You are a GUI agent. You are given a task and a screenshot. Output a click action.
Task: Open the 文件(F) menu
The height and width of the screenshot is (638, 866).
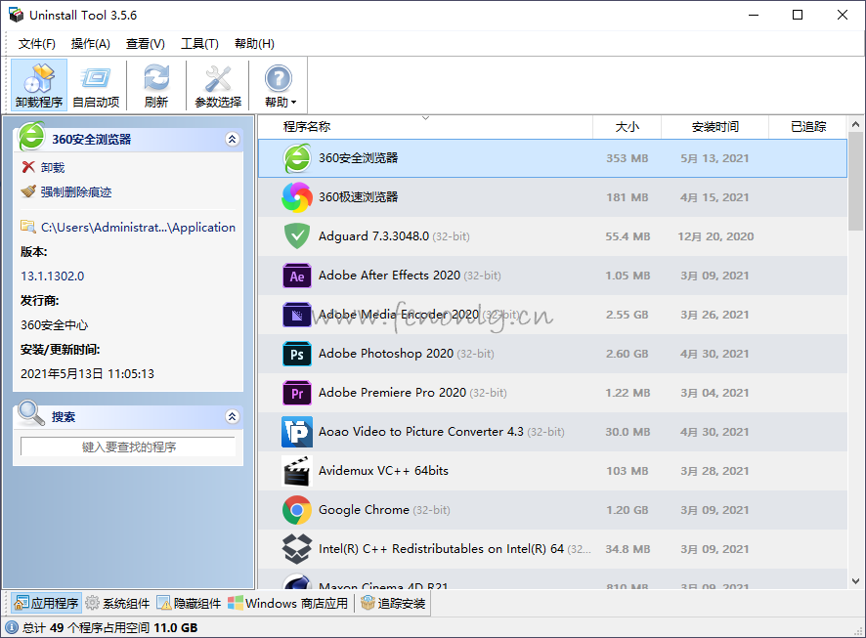click(36, 44)
